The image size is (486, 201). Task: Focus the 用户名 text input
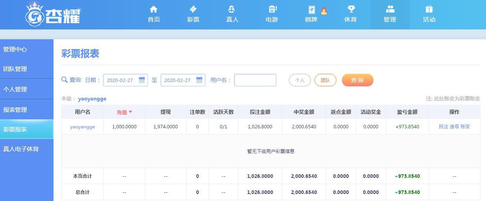(255, 80)
